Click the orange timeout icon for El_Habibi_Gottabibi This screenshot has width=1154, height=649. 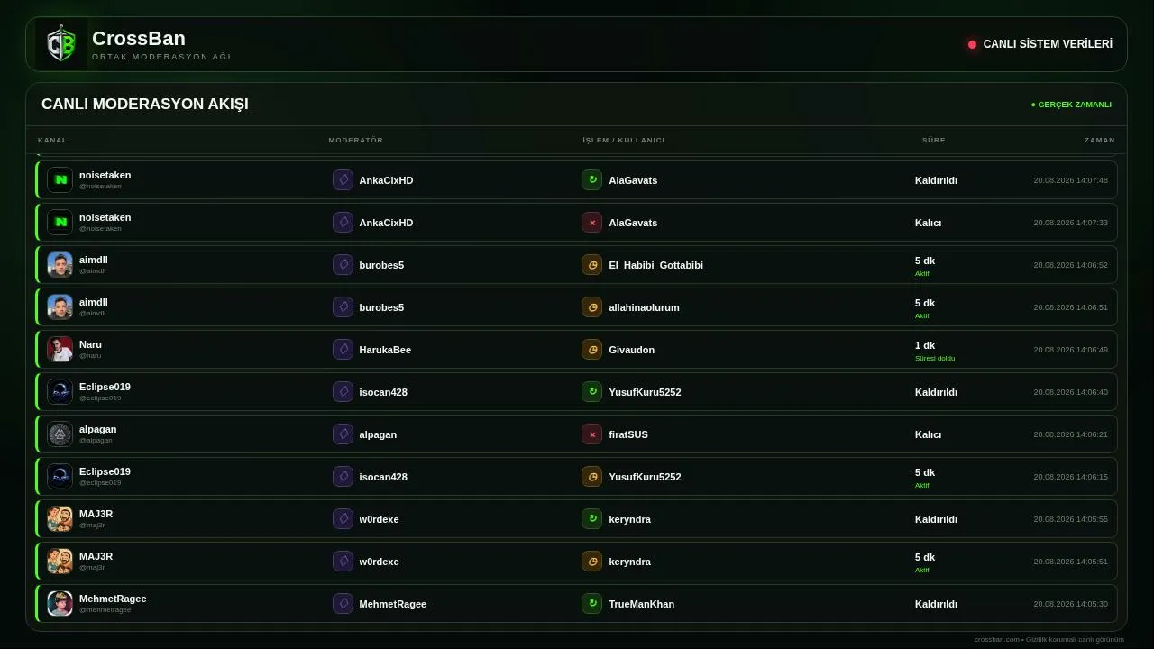pos(591,265)
